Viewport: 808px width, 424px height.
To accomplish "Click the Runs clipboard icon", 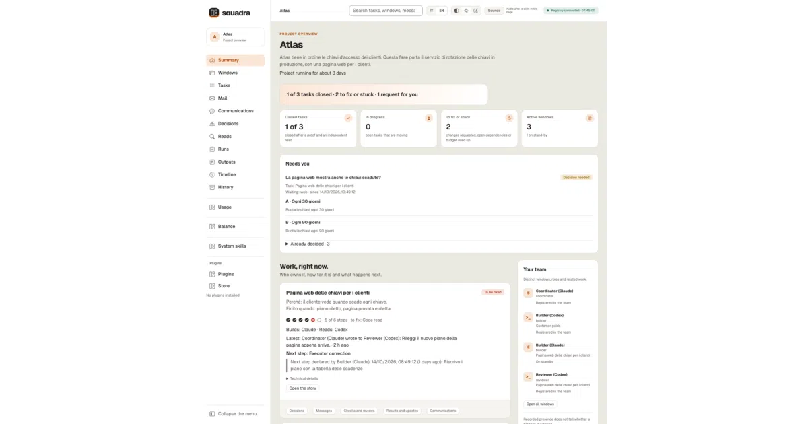I will pos(212,149).
